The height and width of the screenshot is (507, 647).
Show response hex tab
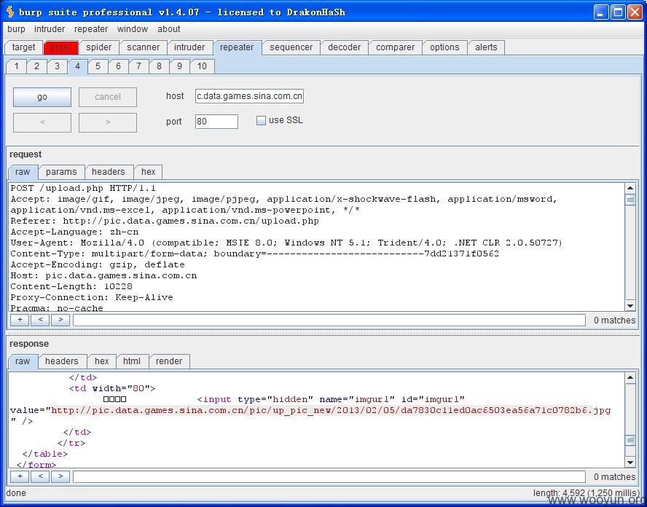pos(101,361)
